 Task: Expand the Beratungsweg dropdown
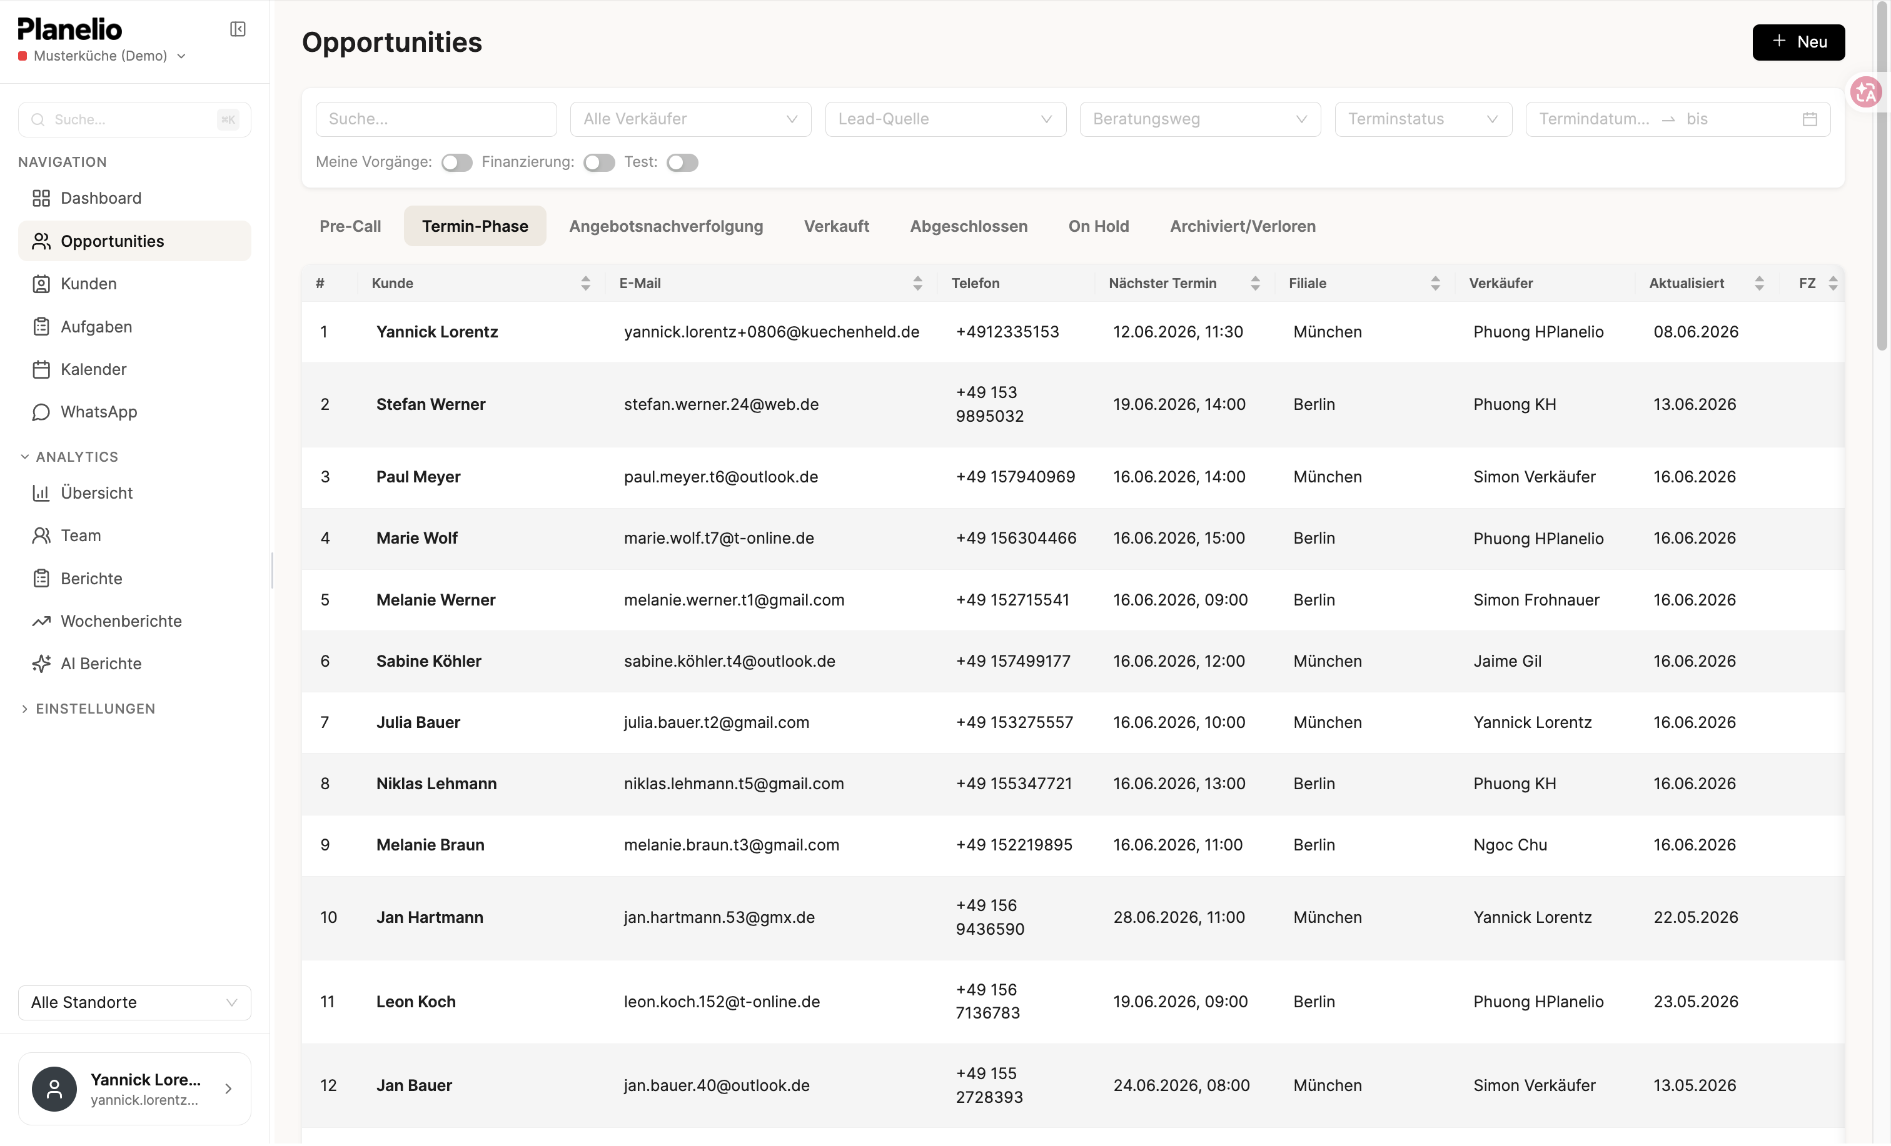pos(1200,120)
